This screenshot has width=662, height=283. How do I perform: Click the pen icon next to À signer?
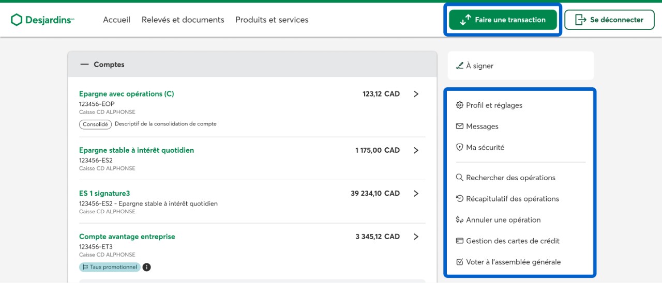tap(459, 66)
